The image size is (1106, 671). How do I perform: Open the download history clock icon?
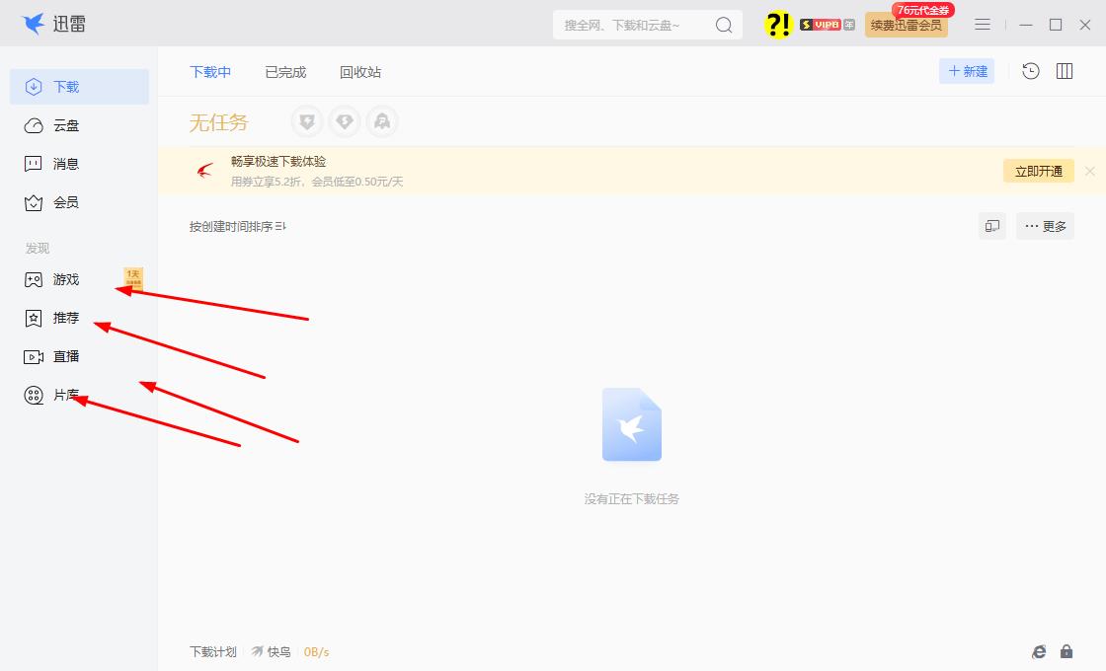coord(1030,71)
